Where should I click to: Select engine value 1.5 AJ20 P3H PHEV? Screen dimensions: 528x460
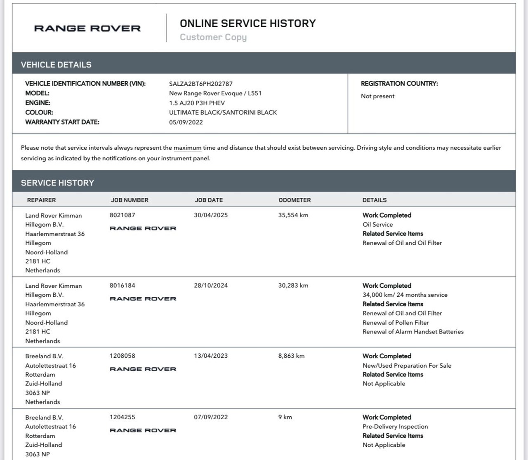(x=197, y=103)
